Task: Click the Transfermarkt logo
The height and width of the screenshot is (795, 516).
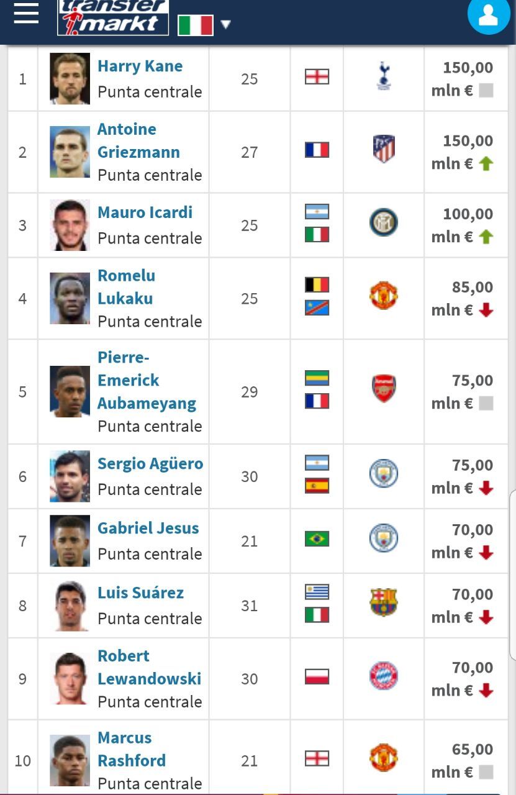Action: [x=113, y=16]
